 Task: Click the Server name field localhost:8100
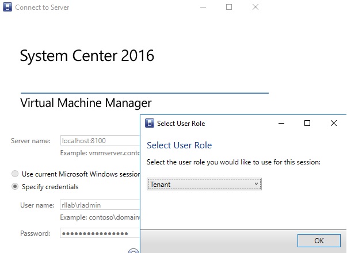pos(100,140)
